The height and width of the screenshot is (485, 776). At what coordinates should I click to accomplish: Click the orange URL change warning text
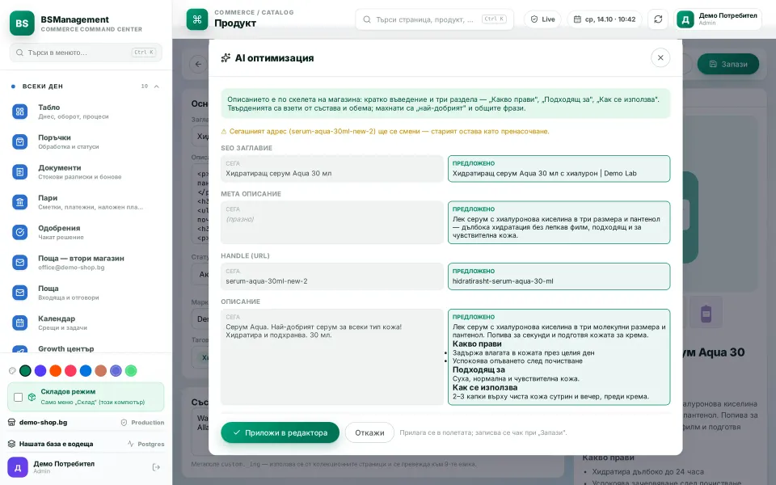(385, 132)
